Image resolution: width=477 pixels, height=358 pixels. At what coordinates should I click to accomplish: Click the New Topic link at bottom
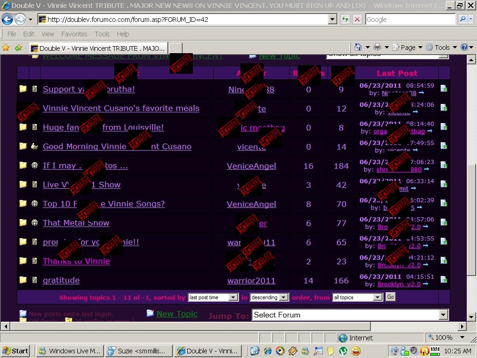[x=177, y=314]
